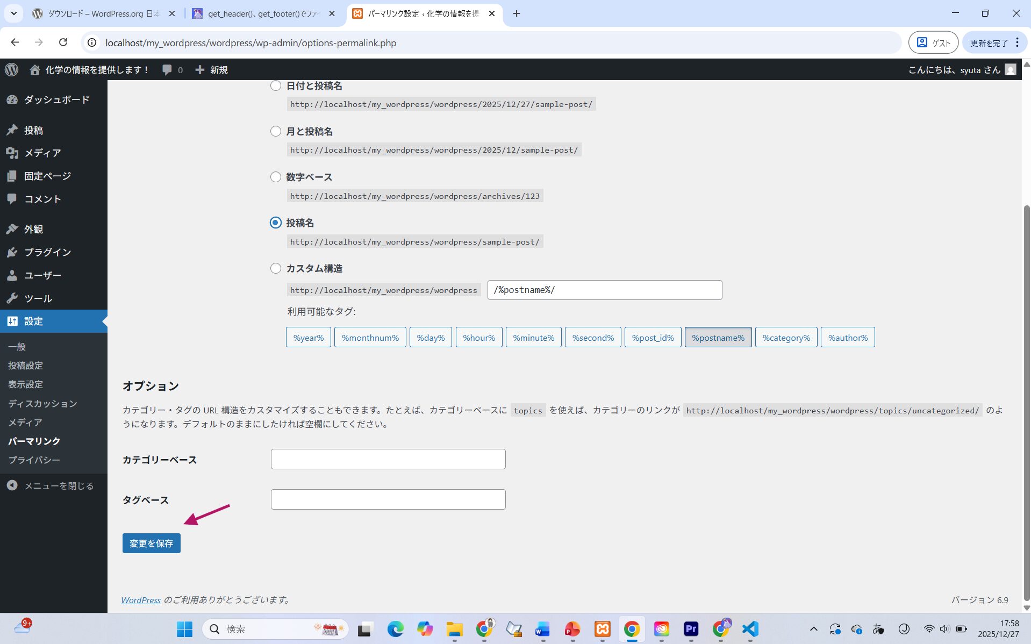Screen dimensions: 1031x644
Task: Show hidden system tray icons
Action: [813, 629]
